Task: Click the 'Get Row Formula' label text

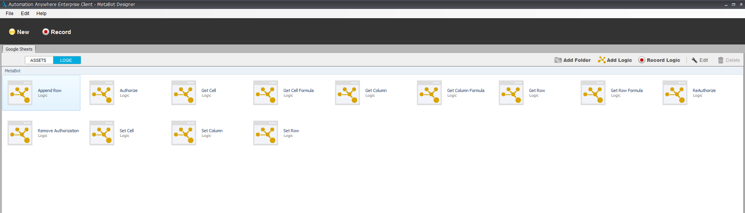Action: 627,90
